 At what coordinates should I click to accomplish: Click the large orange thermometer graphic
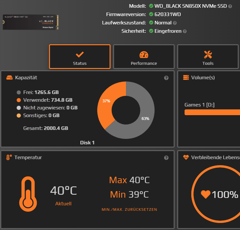tap(28, 194)
